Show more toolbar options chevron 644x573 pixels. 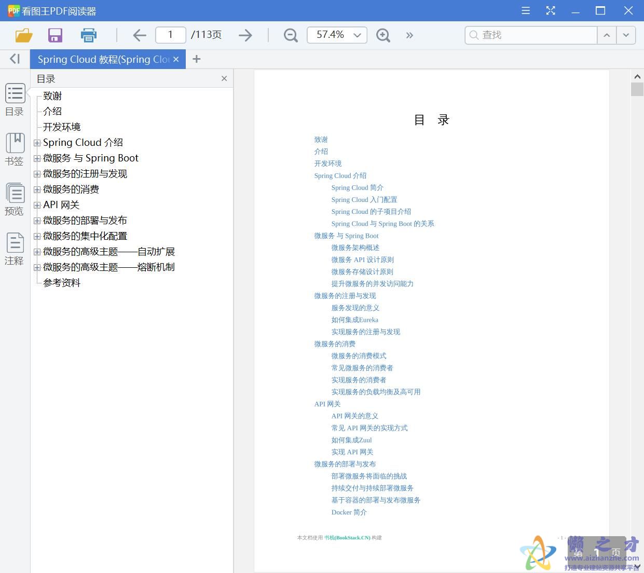[409, 35]
